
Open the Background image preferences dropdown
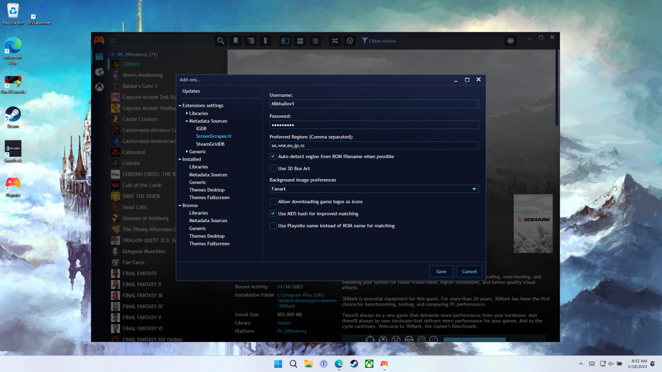coord(473,189)
